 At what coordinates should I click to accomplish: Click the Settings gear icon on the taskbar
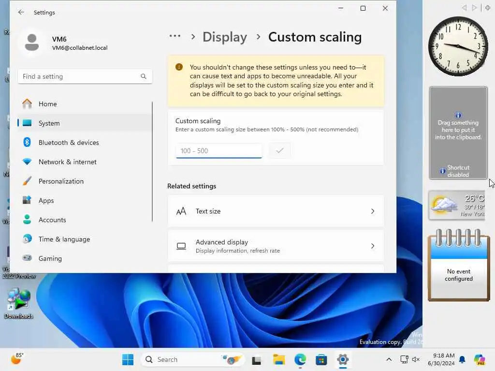tap(343, 359)
